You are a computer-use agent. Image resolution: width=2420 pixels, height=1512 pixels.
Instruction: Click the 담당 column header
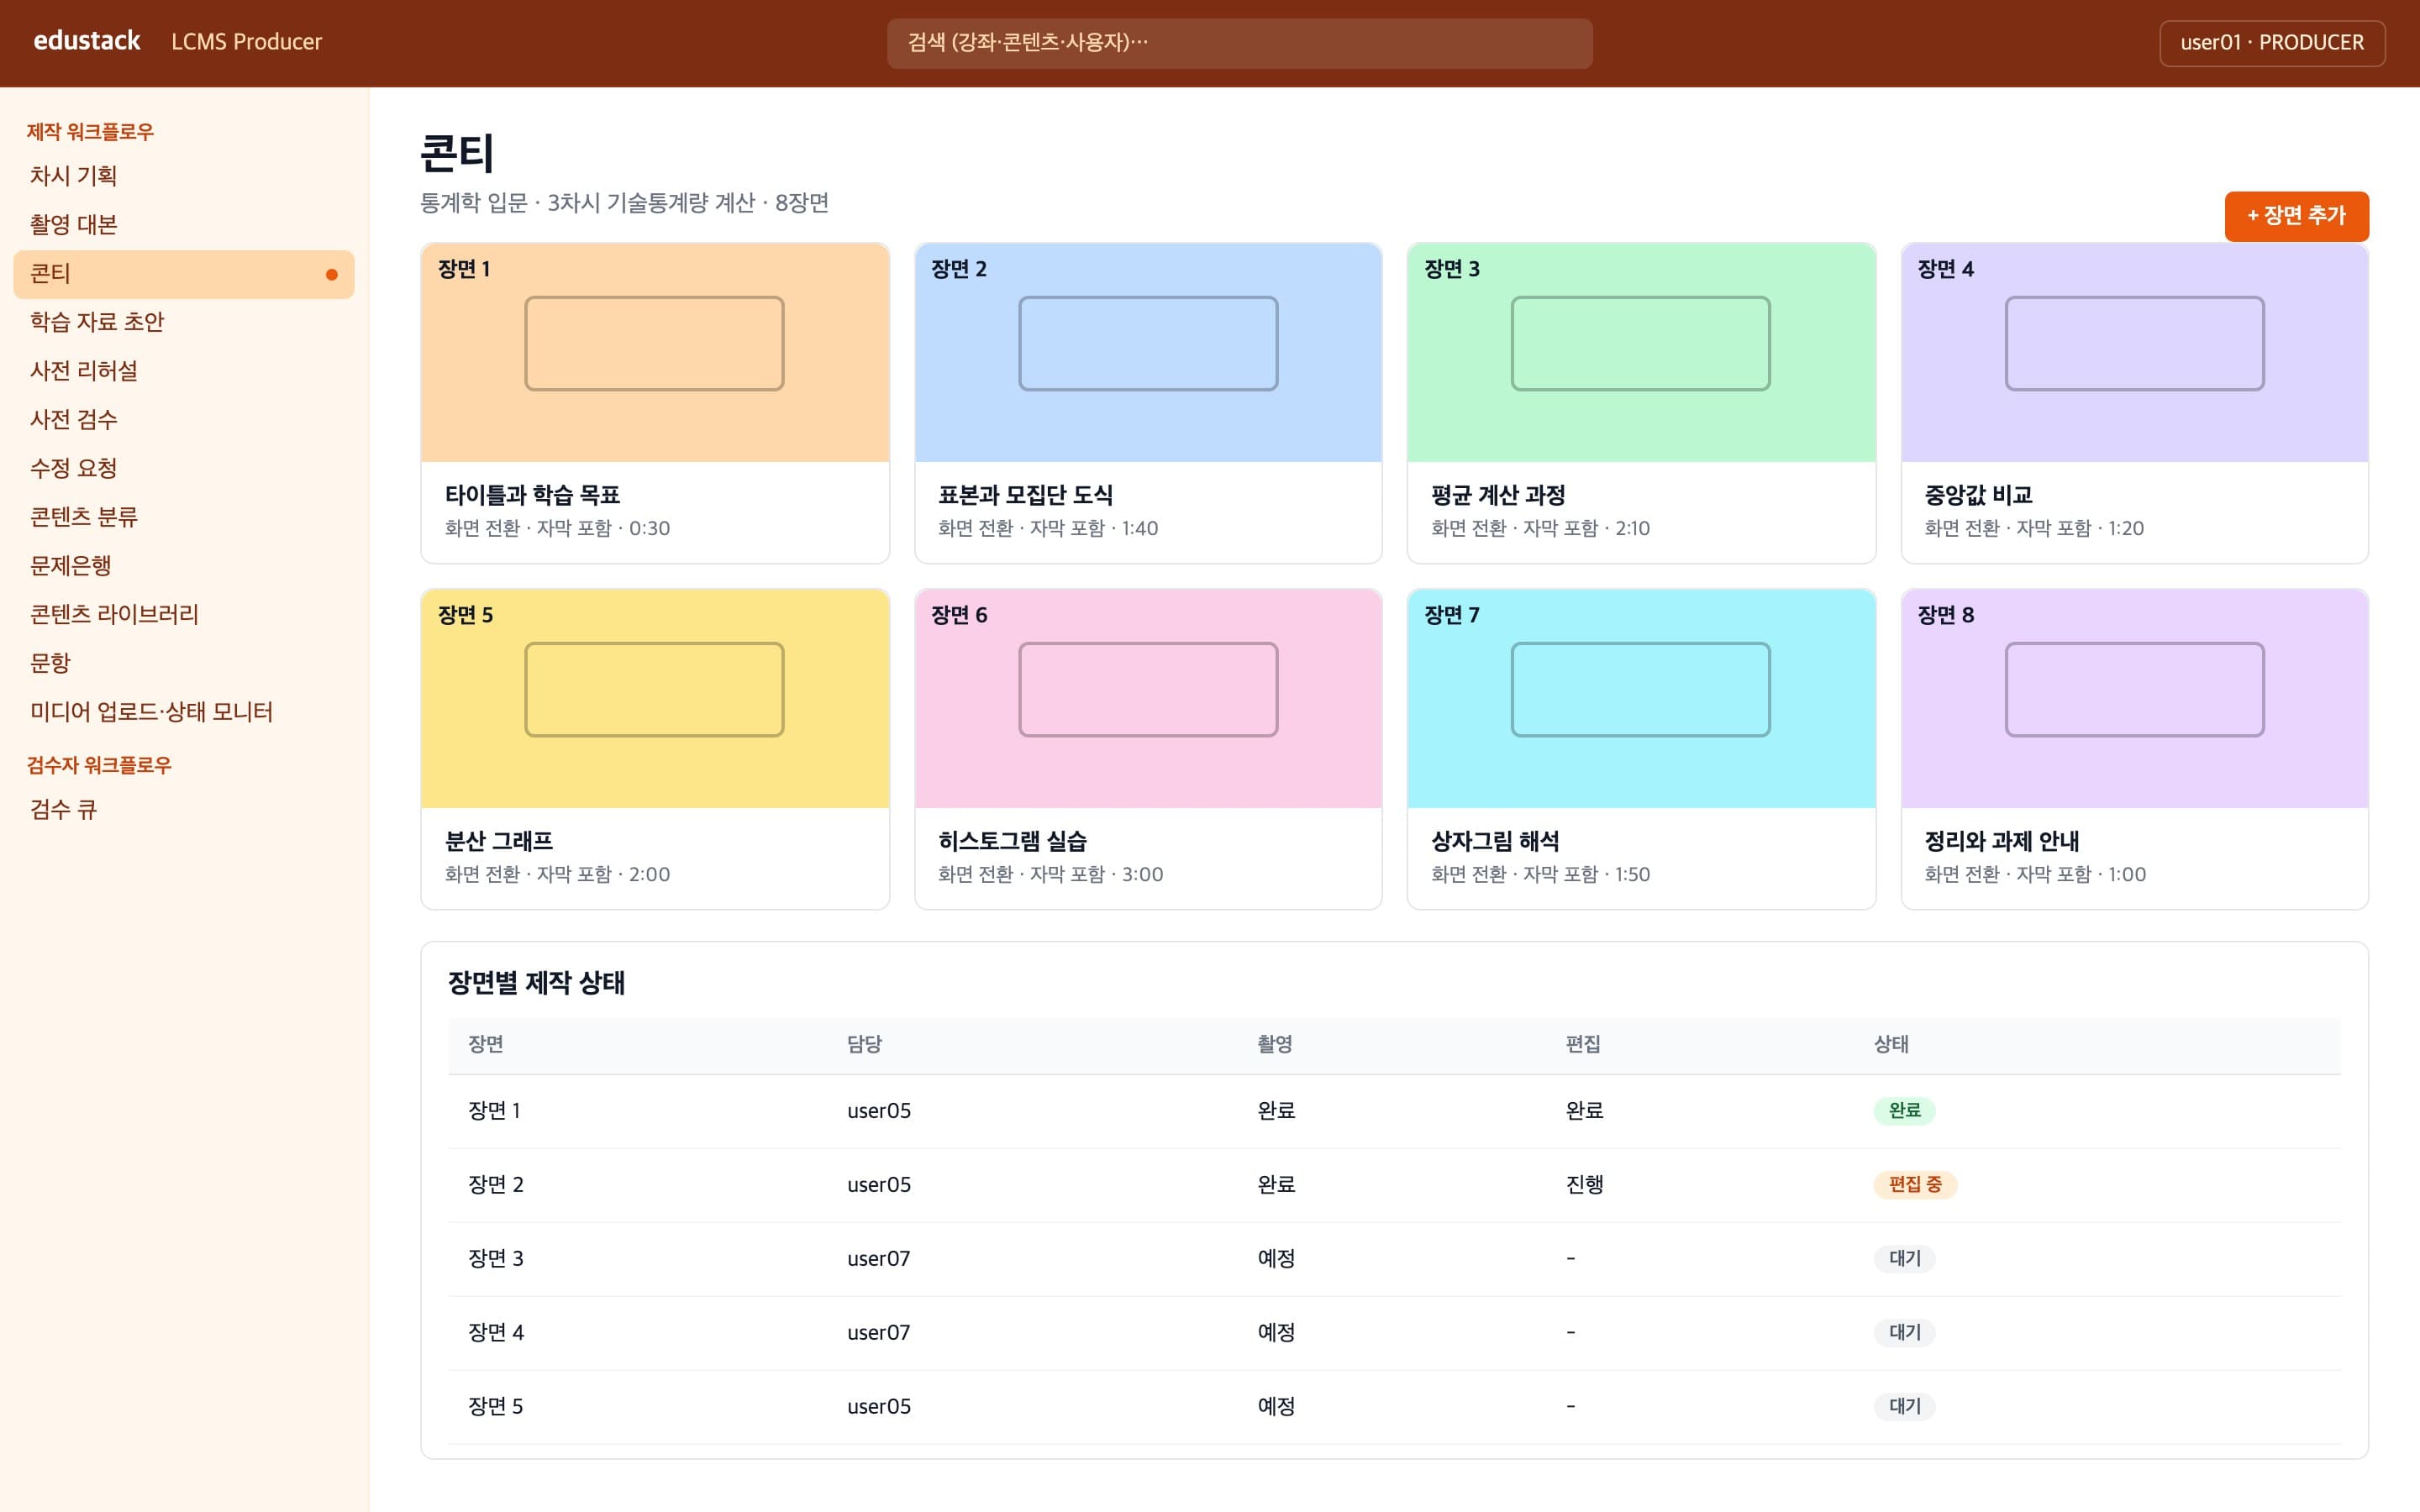(x=864, y=1044)
